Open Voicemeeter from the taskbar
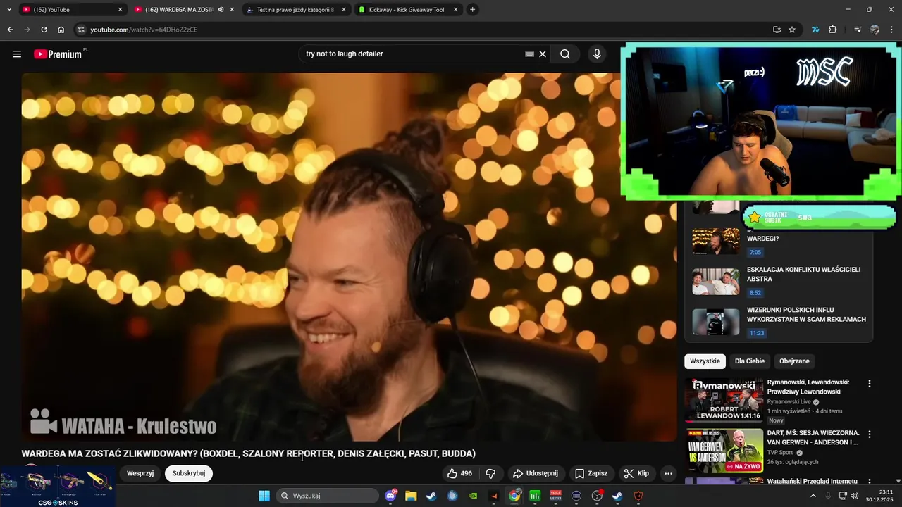This screenshot has width=902, height=507. coord(555,496)
